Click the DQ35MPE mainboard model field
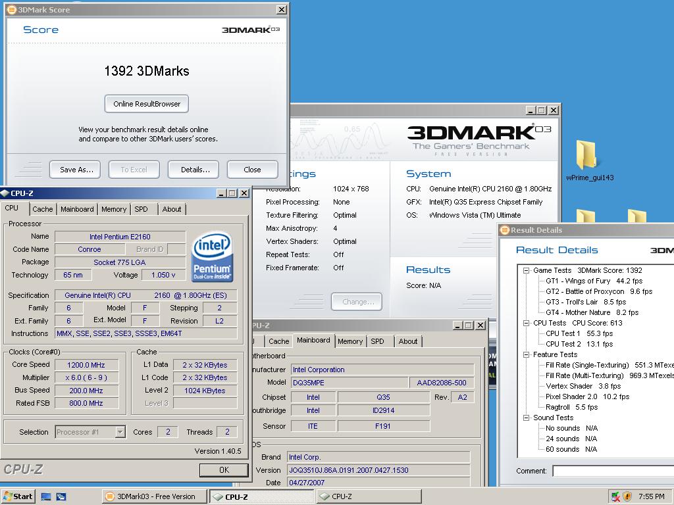The height and width of the screenshot is (505, 674). [350, 383]
